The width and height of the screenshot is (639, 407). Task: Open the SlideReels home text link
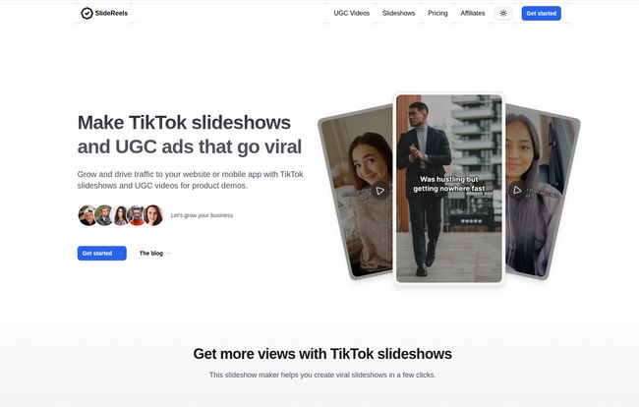tap(111, 13)
